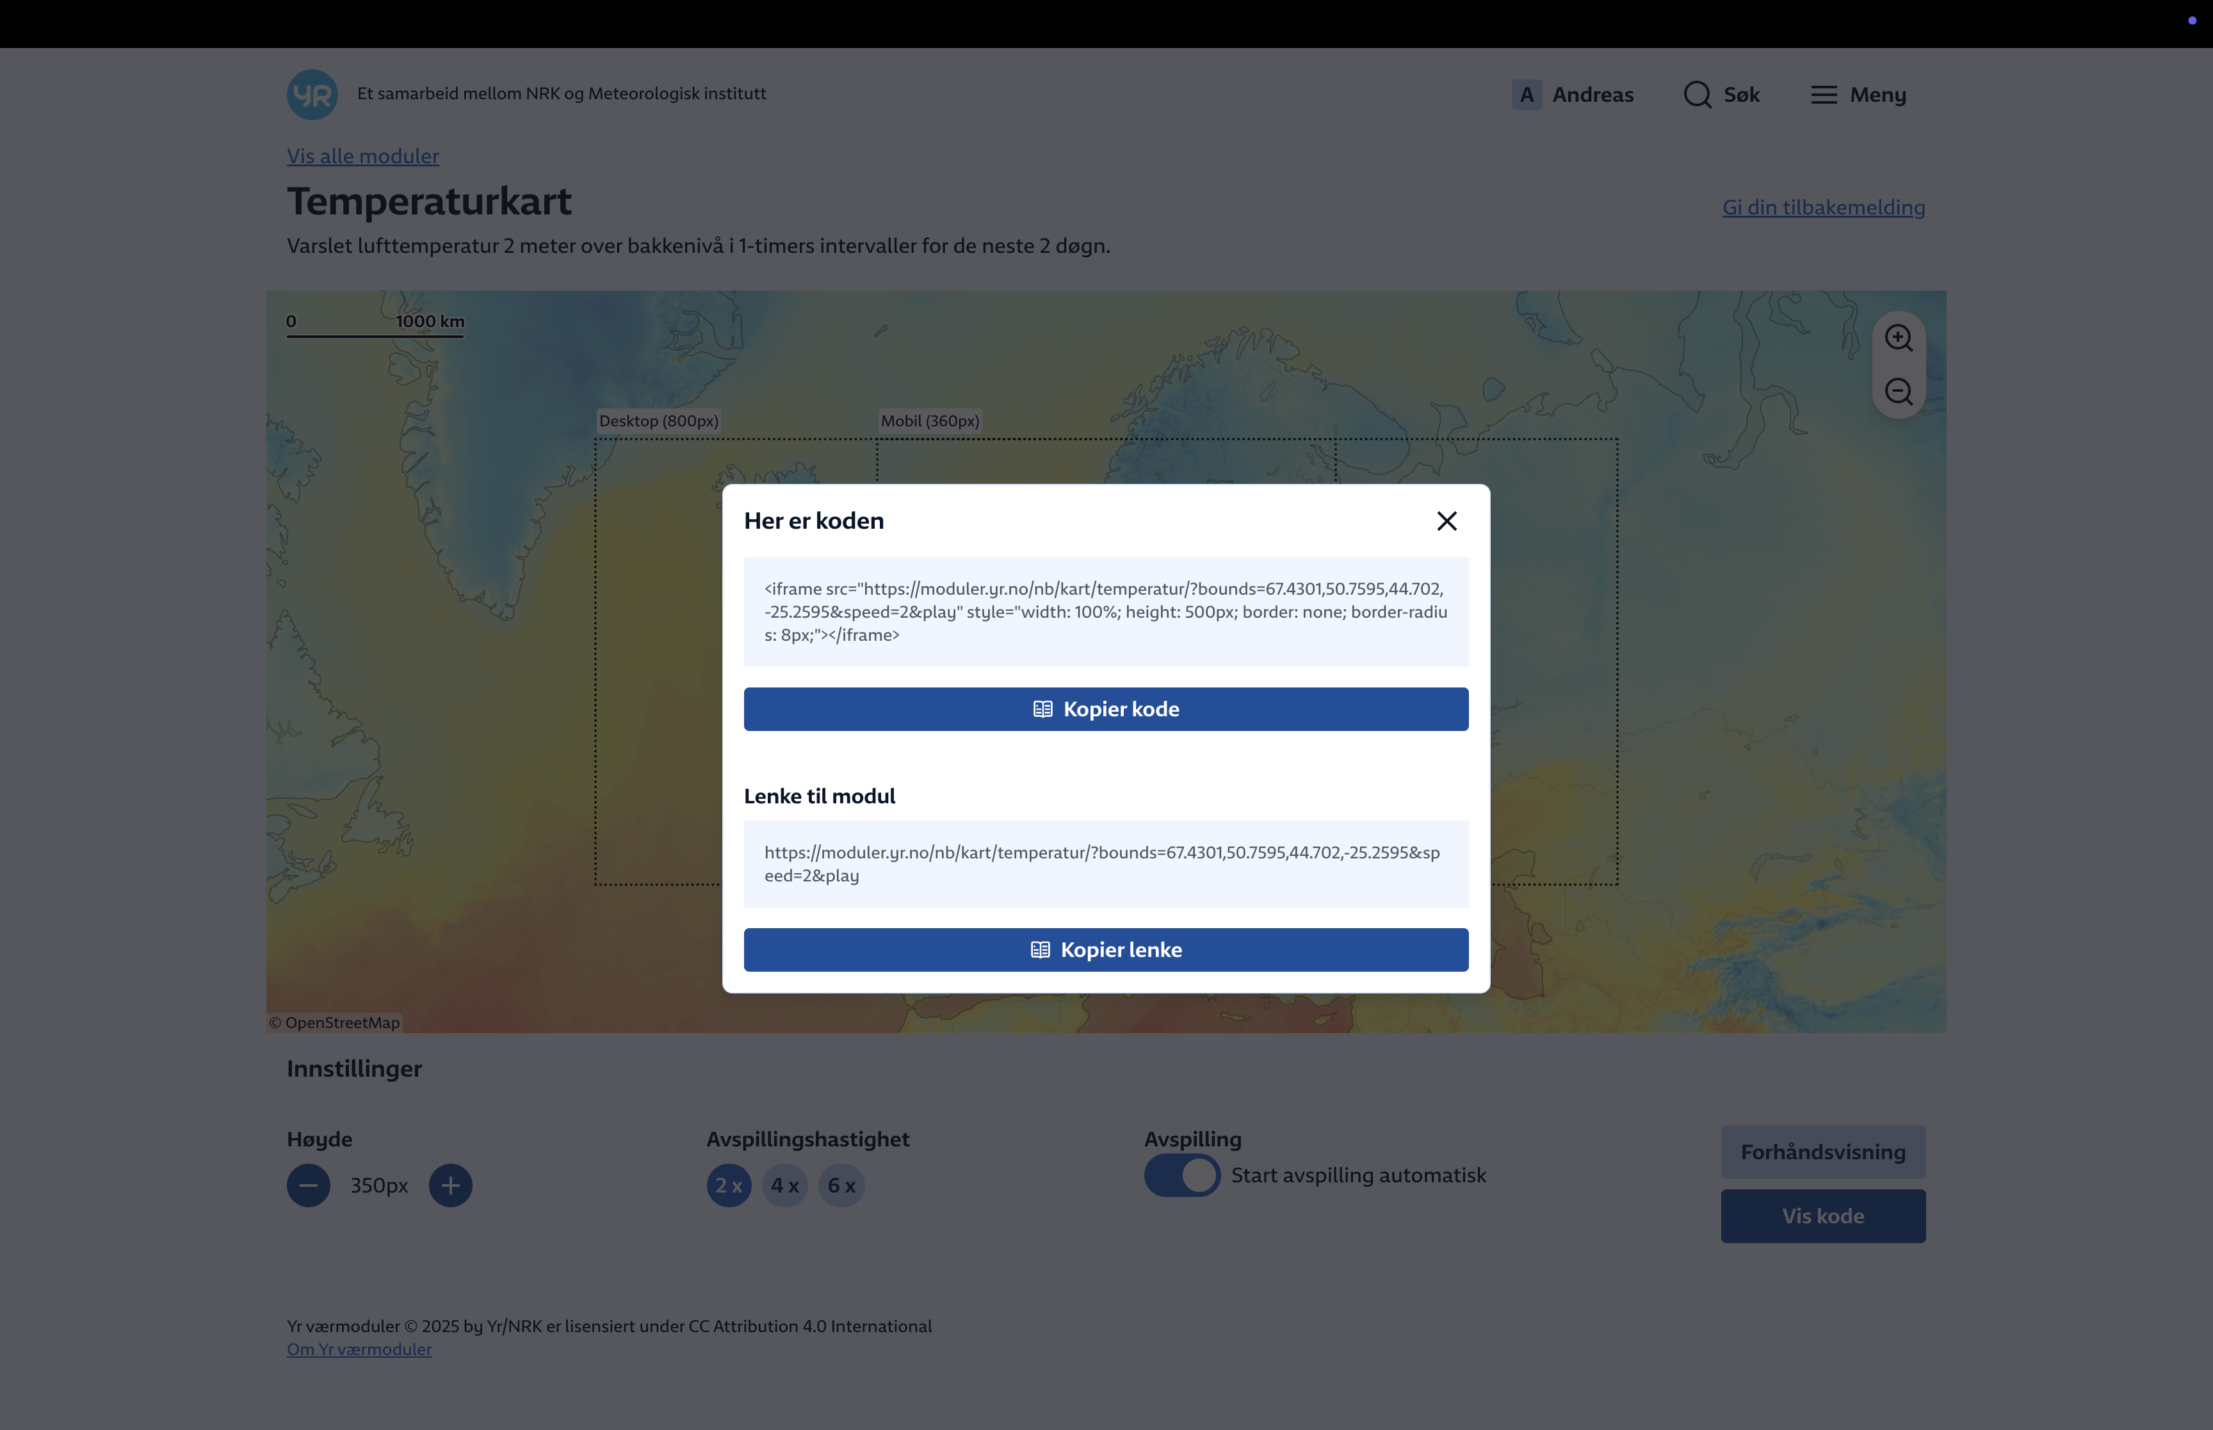Toggle the Start avspilling automatisk switch

point(1181,1176)
